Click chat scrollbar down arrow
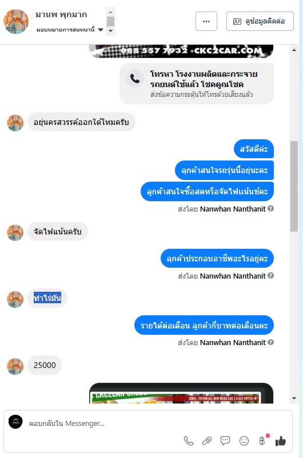Viewport: 303px width, 458px height. pos(294,398)
